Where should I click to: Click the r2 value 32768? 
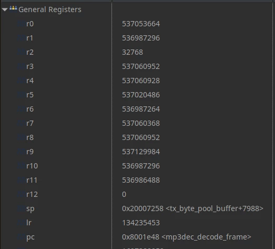133,52
